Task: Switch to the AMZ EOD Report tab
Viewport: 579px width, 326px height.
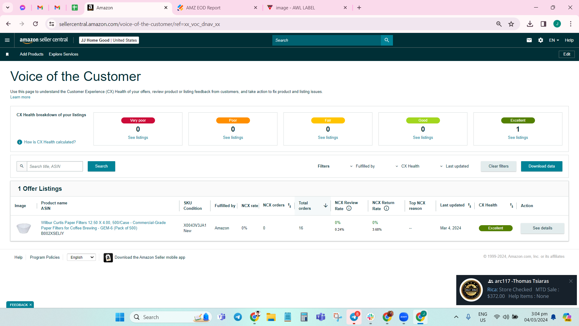Action: 217,8
